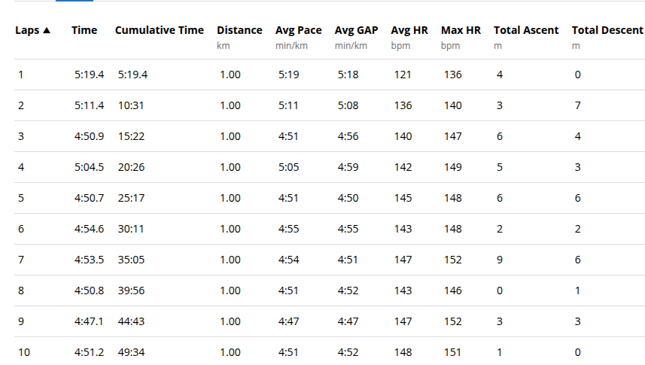This screenshot has width=645, height=365.
Task: Sort by Avg HR column header
Action: tap(409, 30)
